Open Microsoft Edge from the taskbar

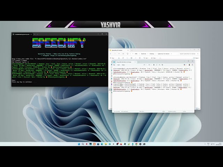pos(102,144)
